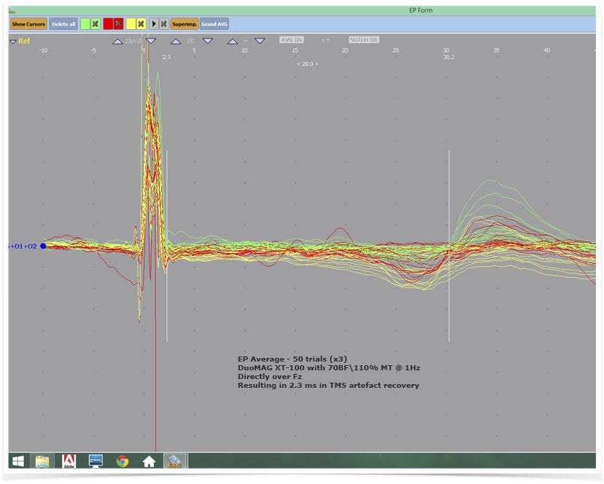This screenshot has width=604, height=484.
Task: Select the play arrow icon on toolbar
Action: (152, 24)
